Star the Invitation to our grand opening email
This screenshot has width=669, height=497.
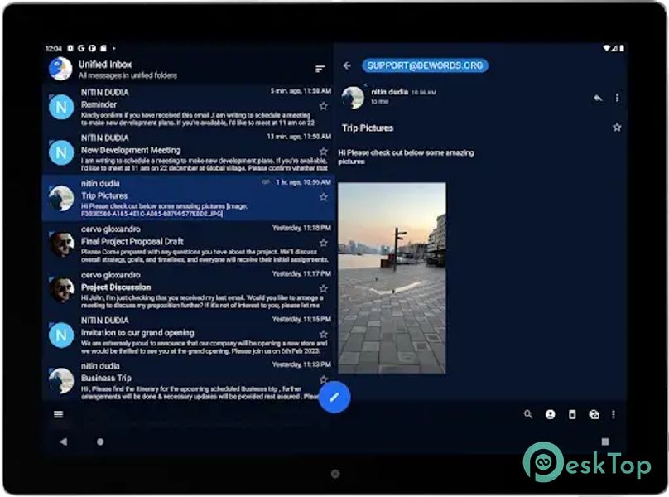(324, 334)
